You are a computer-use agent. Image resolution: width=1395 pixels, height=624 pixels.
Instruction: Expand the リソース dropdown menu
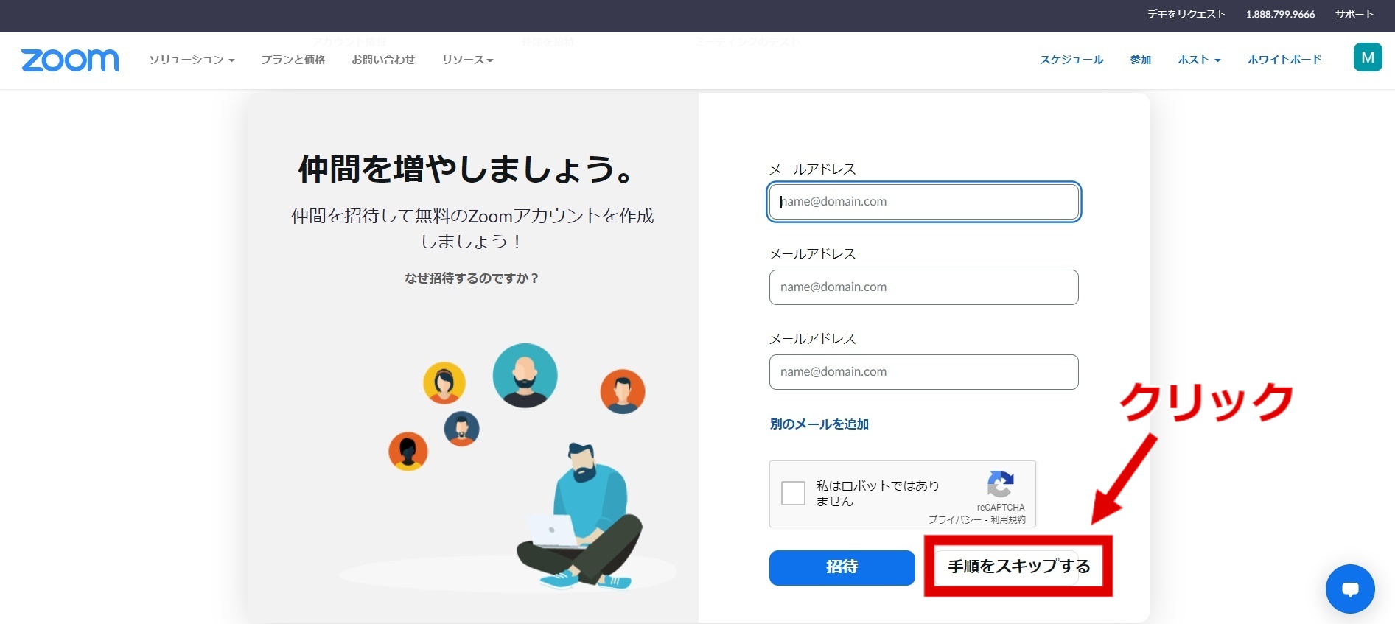pyautogui.click(x=467, y=60)
